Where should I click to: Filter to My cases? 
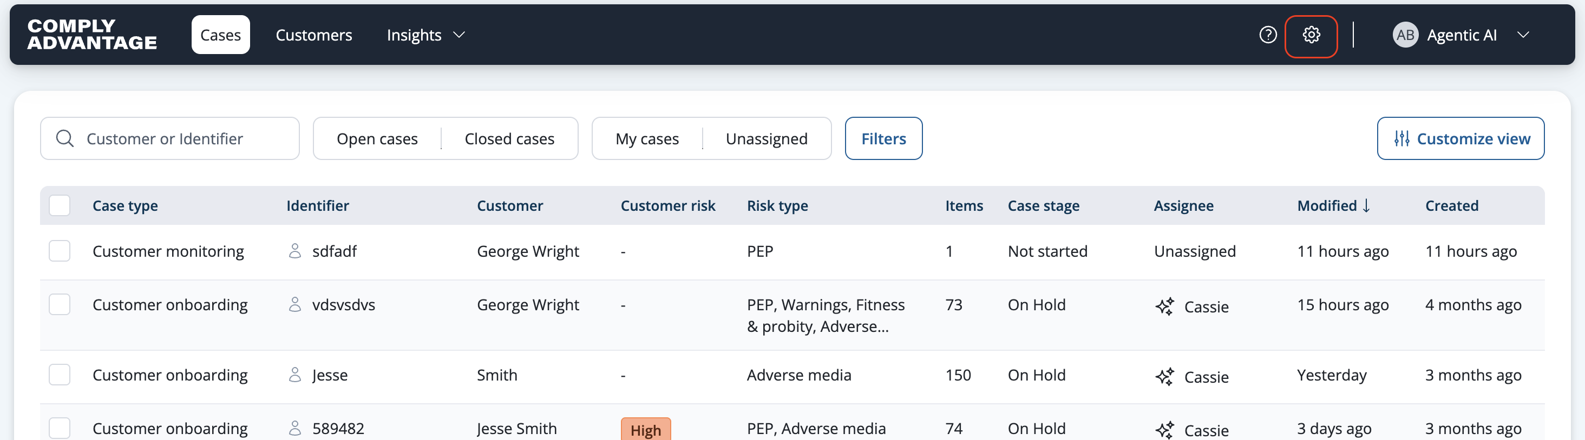pos(647,139)
